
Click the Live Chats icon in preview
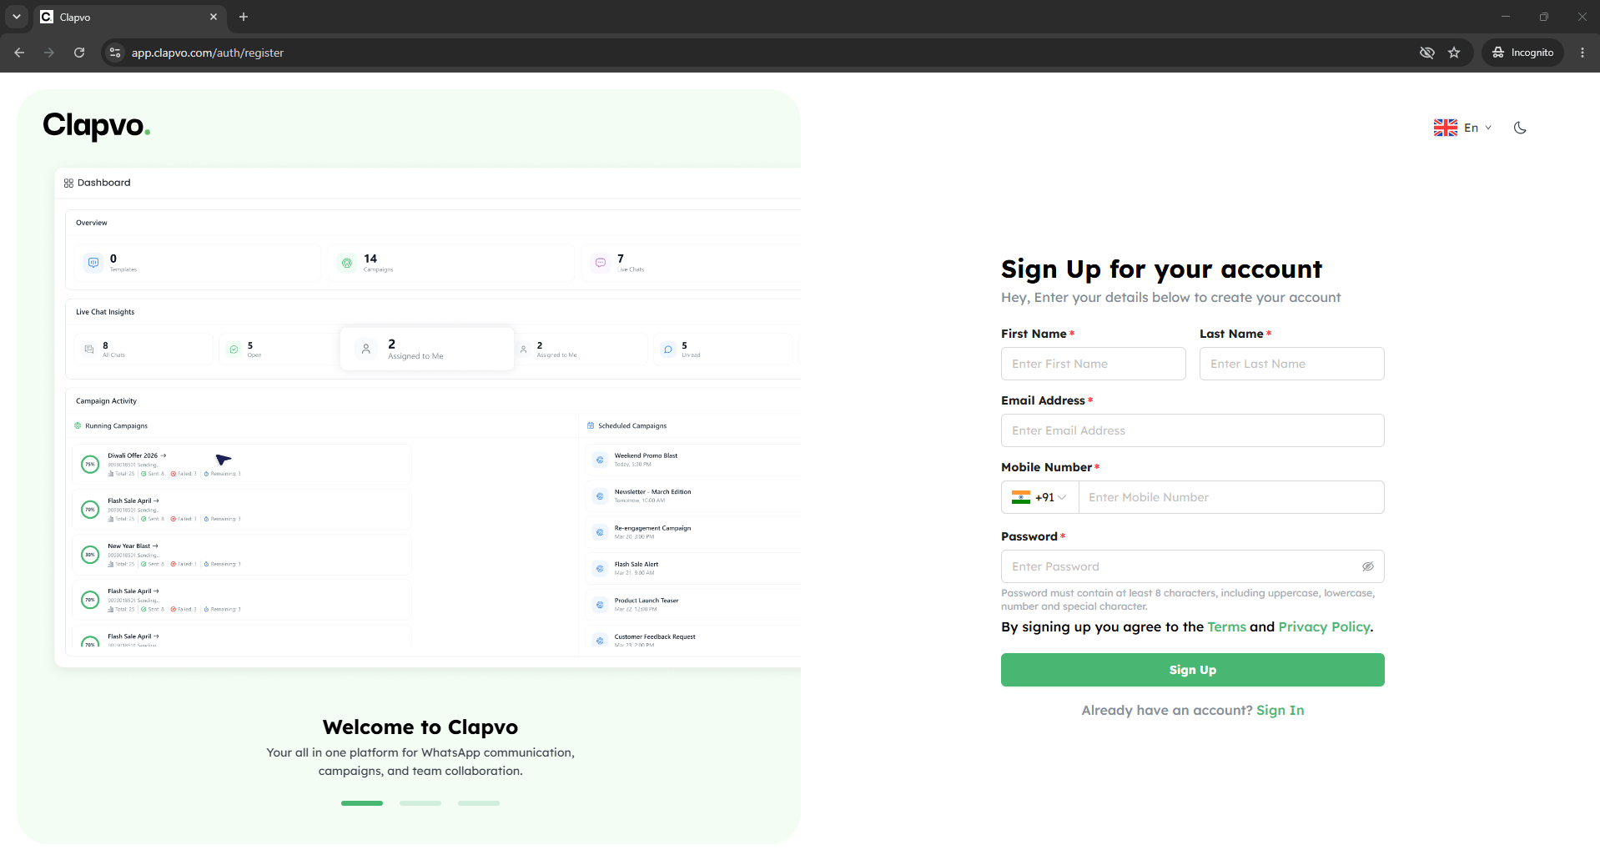601,263
